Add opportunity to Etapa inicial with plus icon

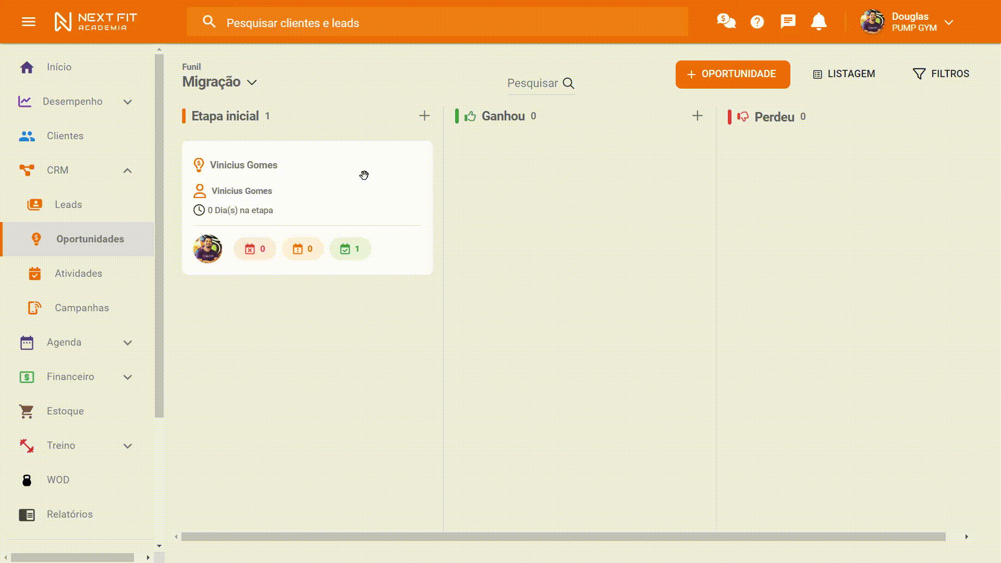point(424,116)
